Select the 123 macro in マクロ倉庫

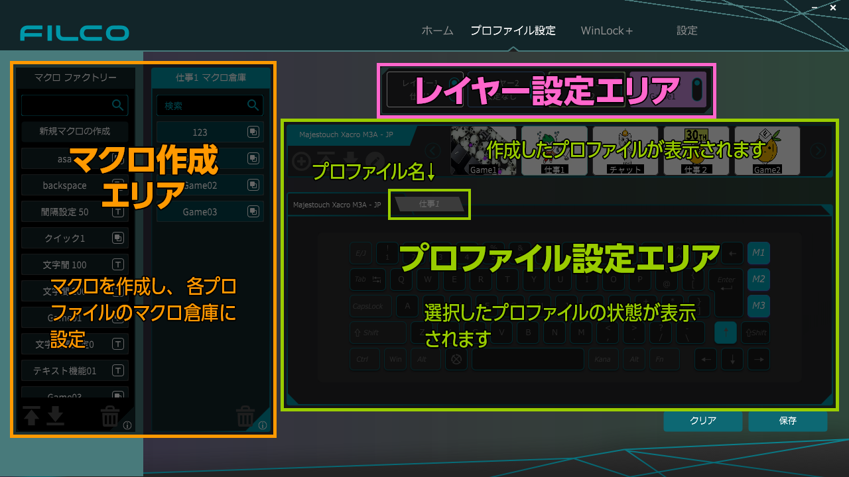tap(210, 132)
